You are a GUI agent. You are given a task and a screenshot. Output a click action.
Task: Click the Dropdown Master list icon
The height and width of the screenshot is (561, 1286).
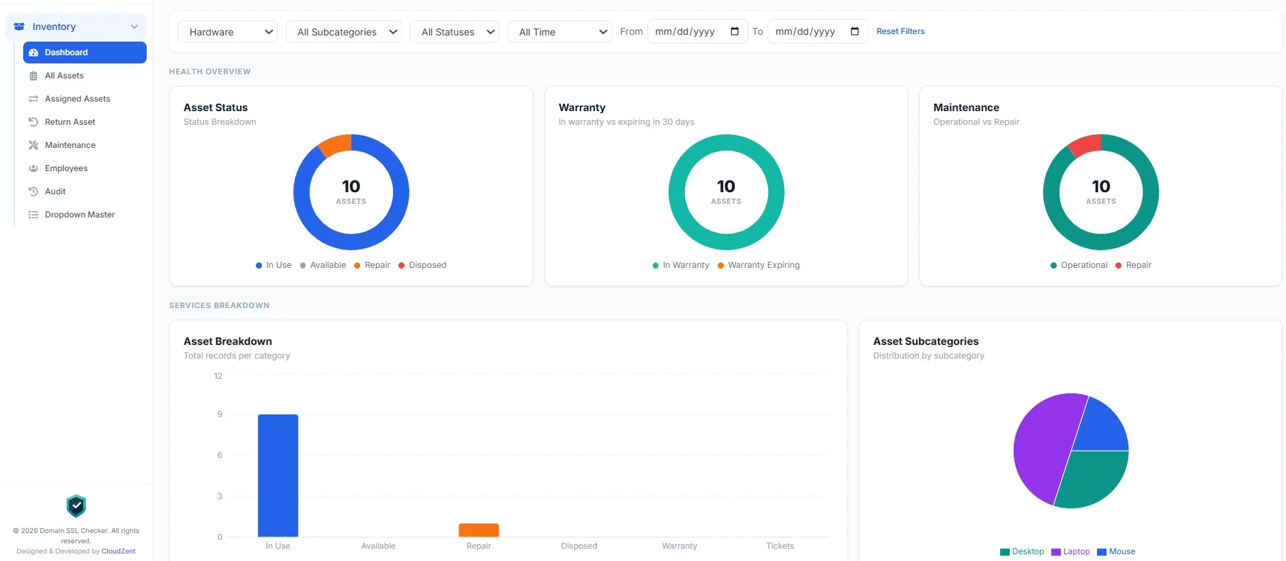point(33,215)
